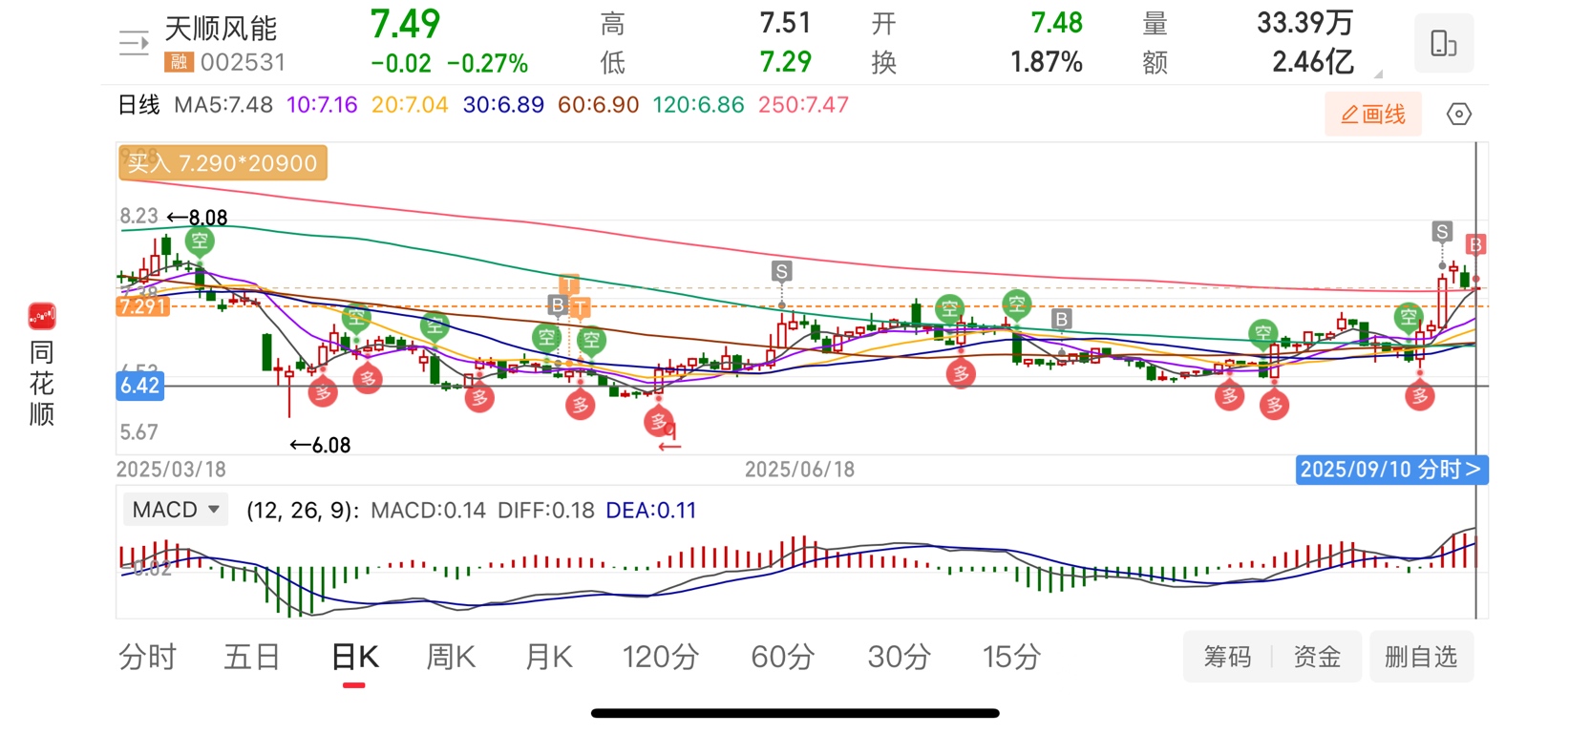Open the 资金 capital flow view
This screenshot has height=734, width=1590.
click(1317, 657)
